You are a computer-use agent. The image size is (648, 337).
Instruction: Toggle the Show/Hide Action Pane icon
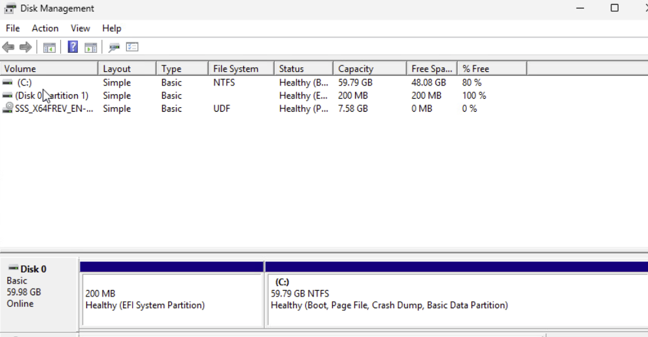[x=91, y=47]
